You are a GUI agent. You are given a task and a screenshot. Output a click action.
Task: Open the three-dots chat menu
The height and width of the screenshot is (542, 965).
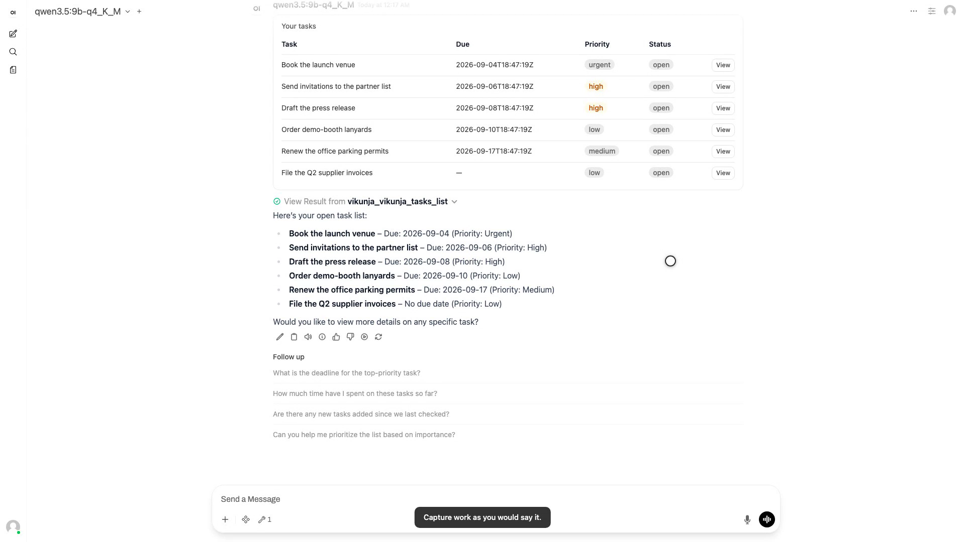click(x=914, y=11)
